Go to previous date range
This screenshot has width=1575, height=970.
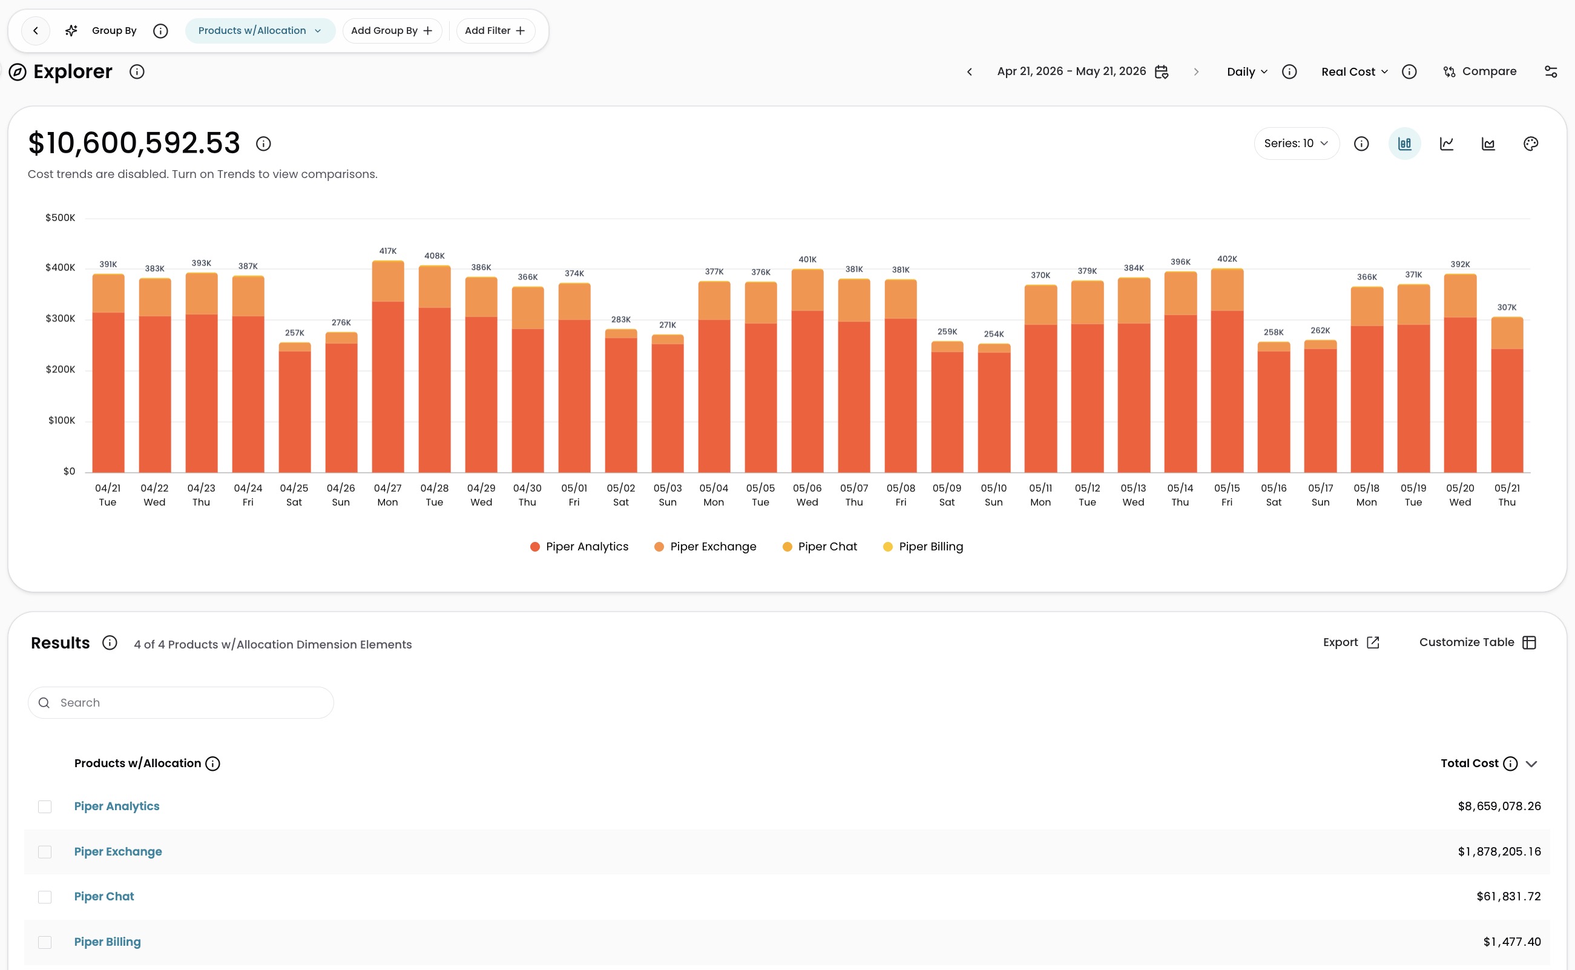click(970, 72)
